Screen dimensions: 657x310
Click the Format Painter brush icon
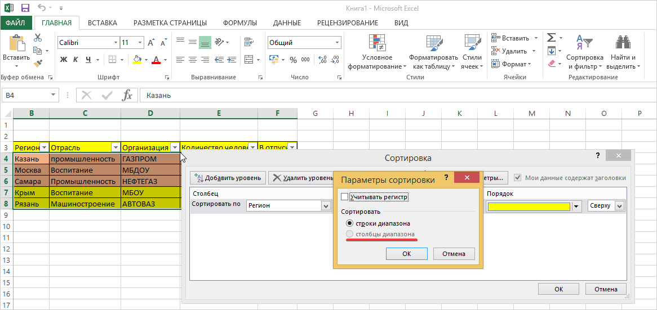(38, 64)
